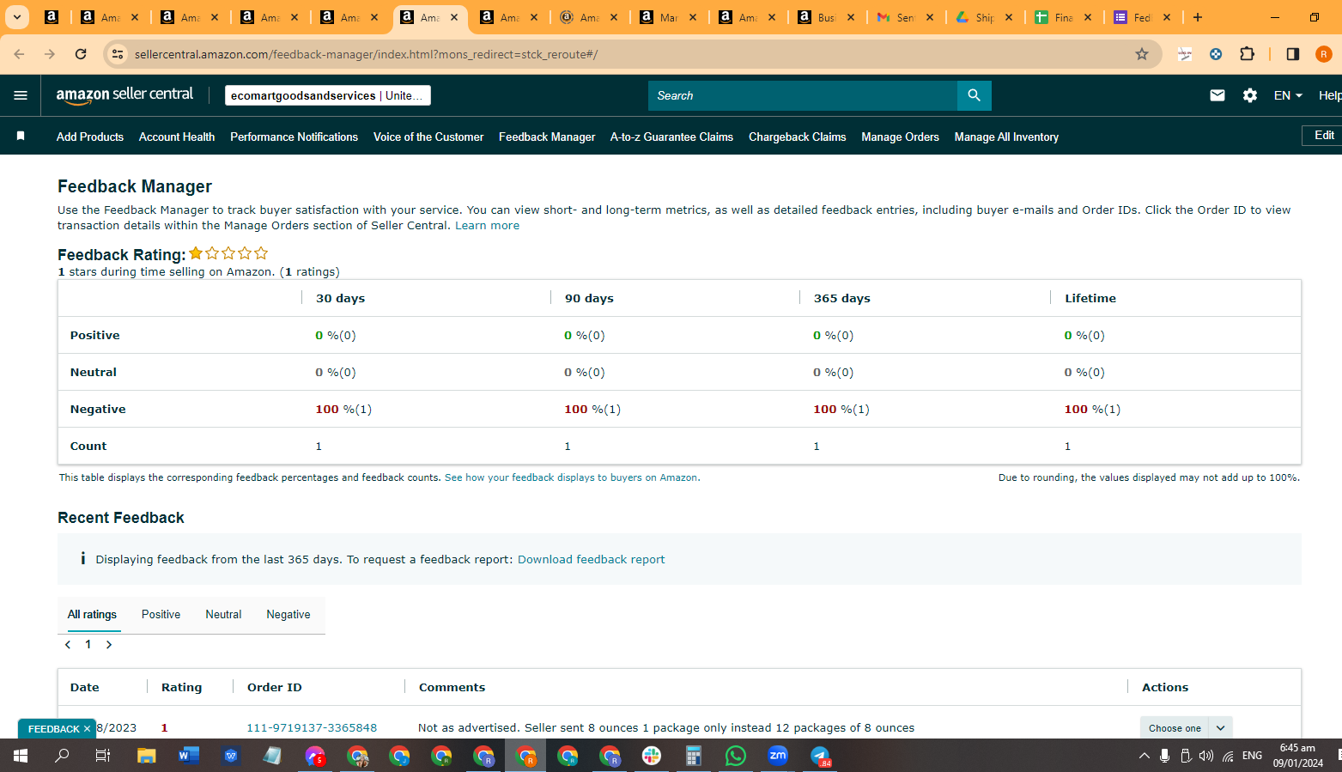Go to the previous feedback page
This screenshot has height=772, width=1342.
pos(68,645)
